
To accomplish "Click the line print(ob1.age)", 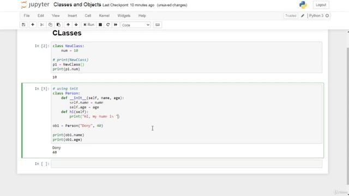I will (x=68, y=139).
